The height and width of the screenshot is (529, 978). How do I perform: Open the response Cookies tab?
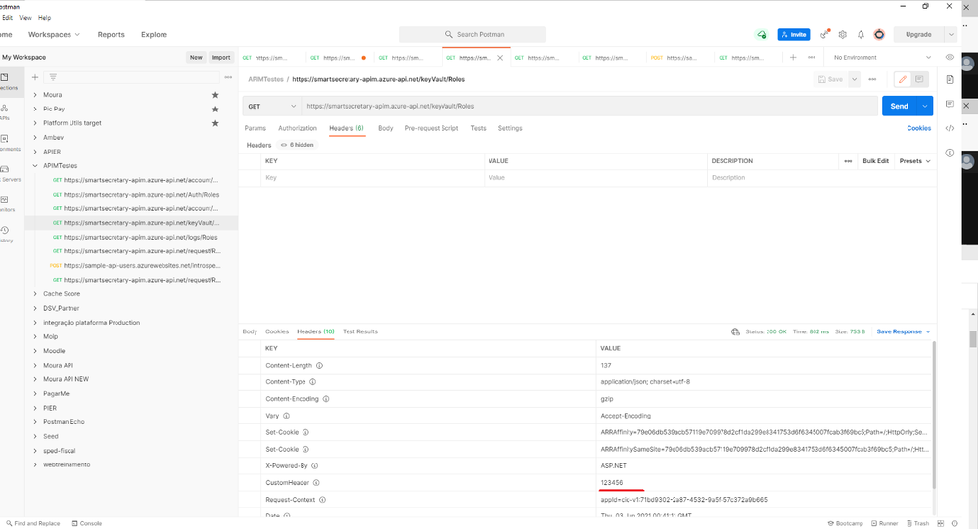coord(277,332)
